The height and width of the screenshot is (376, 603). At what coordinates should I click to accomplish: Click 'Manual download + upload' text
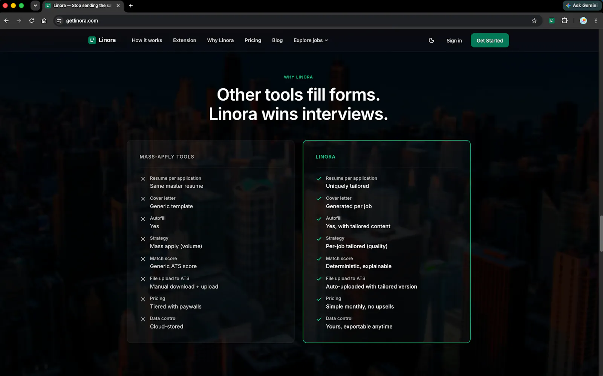(x=184, y=287)
